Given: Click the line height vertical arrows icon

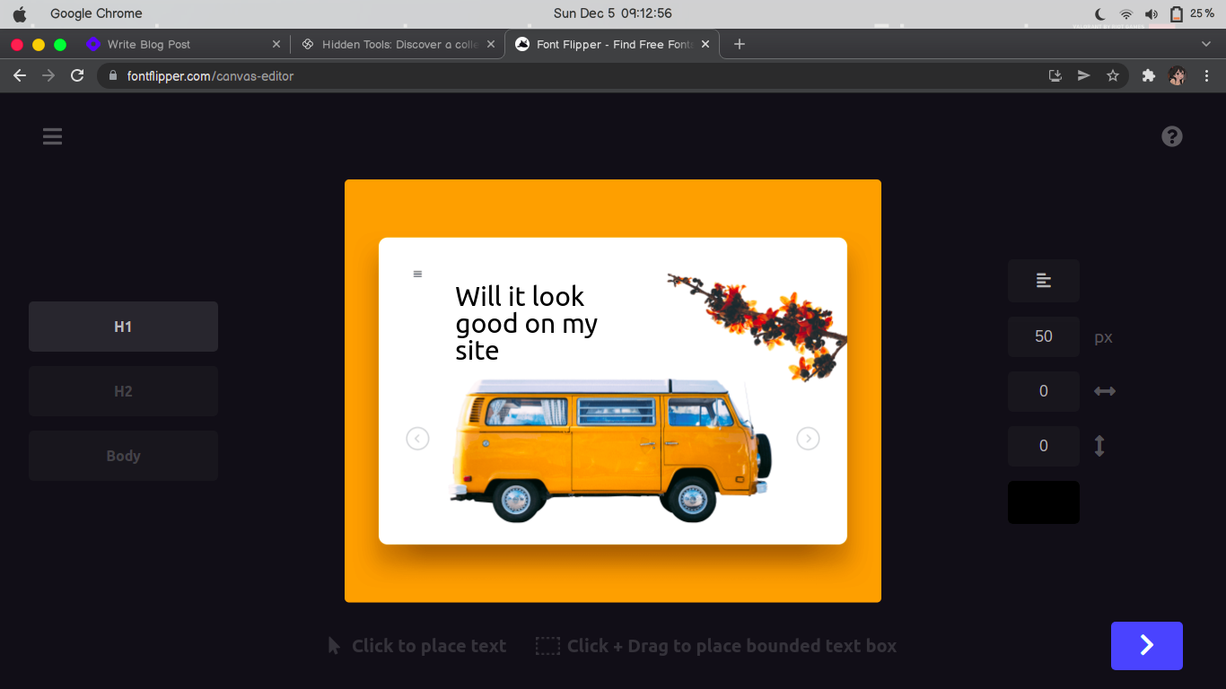Looking at the screenshot, I should click(1099, 446).
